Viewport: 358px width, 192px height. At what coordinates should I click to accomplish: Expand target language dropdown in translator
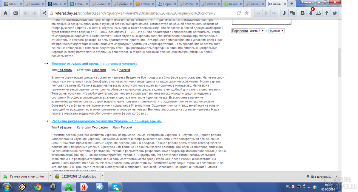point(277,31)
